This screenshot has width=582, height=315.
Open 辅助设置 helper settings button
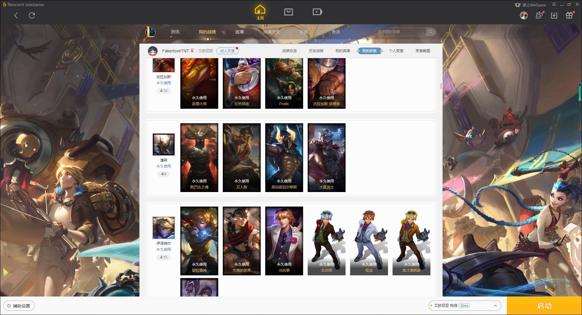[x=19, y=306]
